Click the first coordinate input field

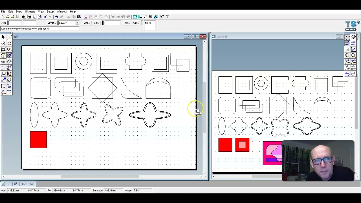click(x=15, y=23)
